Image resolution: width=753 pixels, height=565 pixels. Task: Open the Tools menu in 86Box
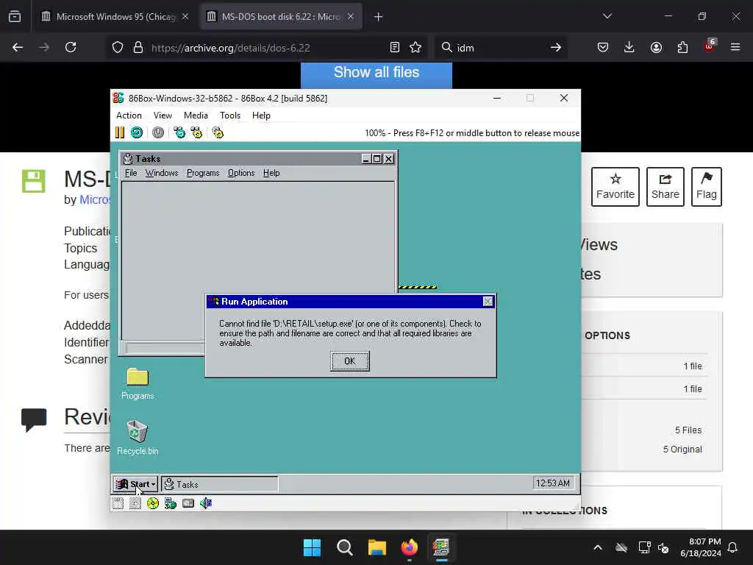coord(230,116)
